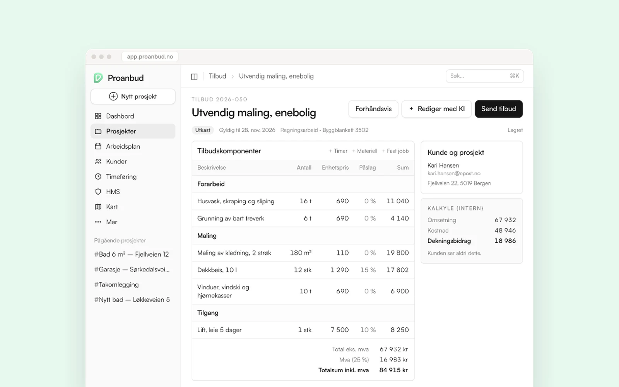Click the Dekkbeis, 10 l description
619x387 pixels.
tap(217, 270)
